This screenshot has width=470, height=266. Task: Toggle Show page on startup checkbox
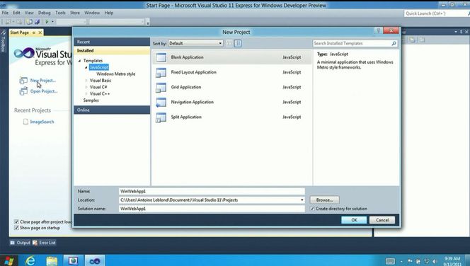pos(16,228)
